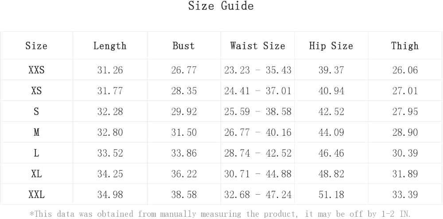Click the manual measurement disclaimer footnote
This screenshot has height=219, width=443.
(x=220, y=214)
